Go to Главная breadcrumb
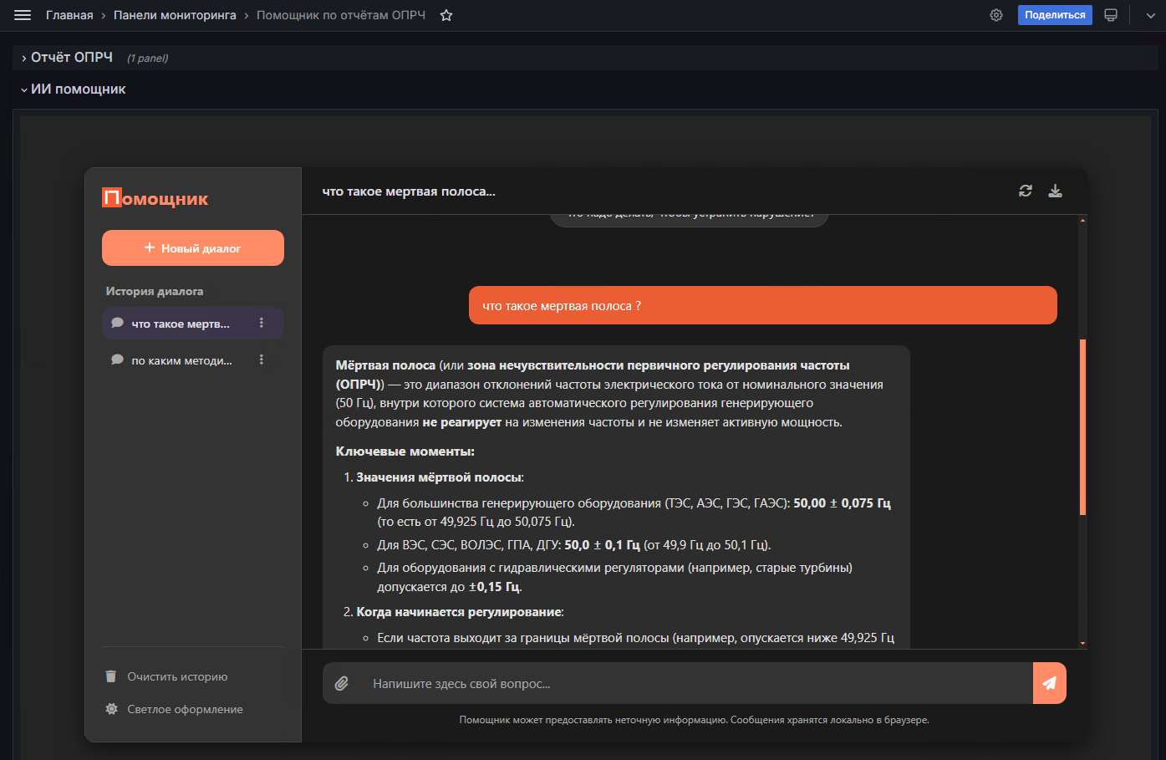 tap(69, 15)
